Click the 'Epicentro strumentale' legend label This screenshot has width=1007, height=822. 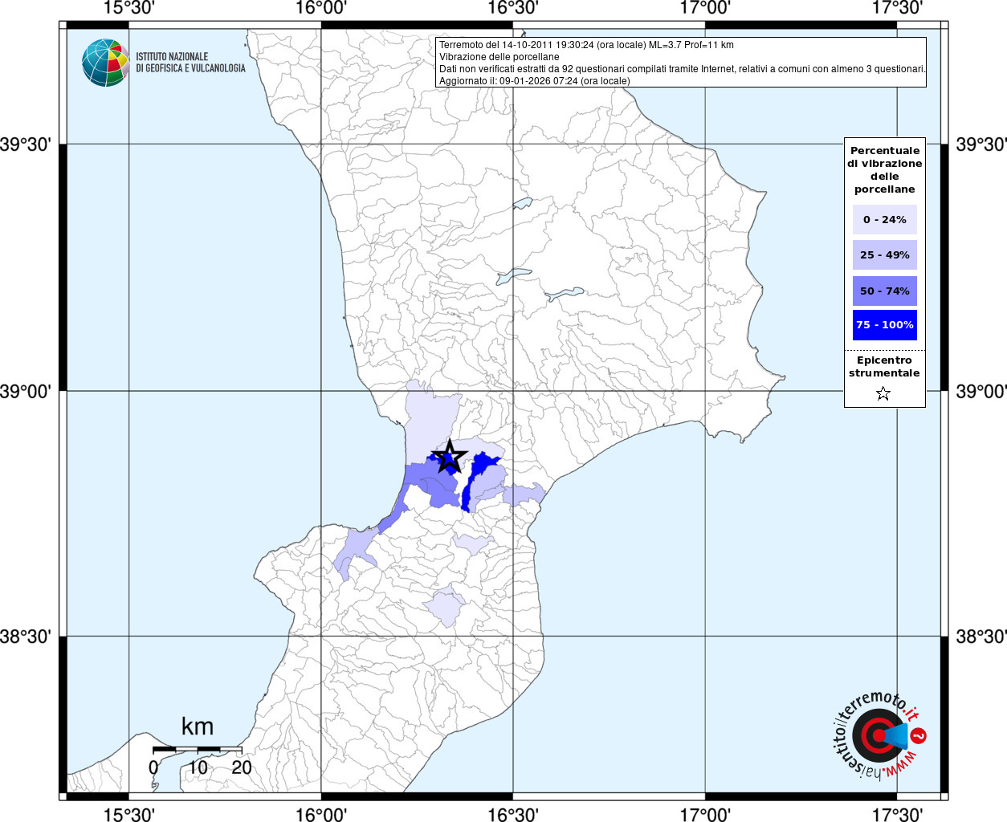tap(884, 367)
